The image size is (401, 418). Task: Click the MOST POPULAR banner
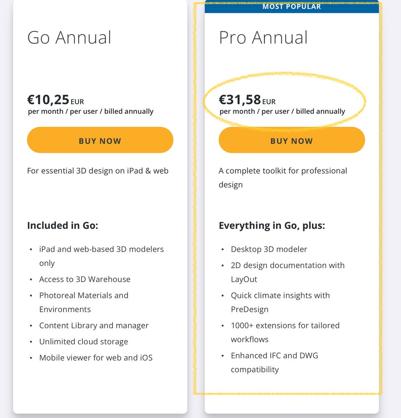point(291,7)
